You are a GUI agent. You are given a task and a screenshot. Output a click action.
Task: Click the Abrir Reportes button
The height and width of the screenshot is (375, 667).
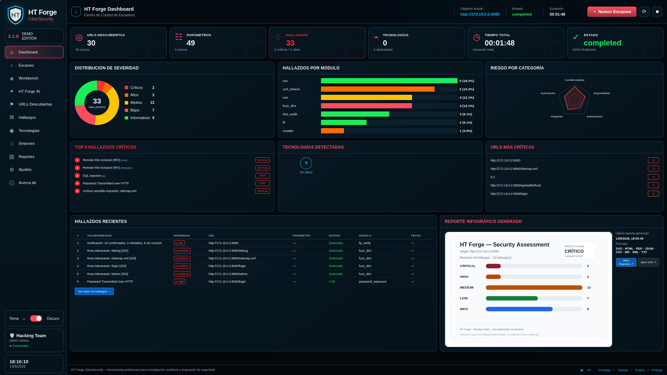(626, 262)
